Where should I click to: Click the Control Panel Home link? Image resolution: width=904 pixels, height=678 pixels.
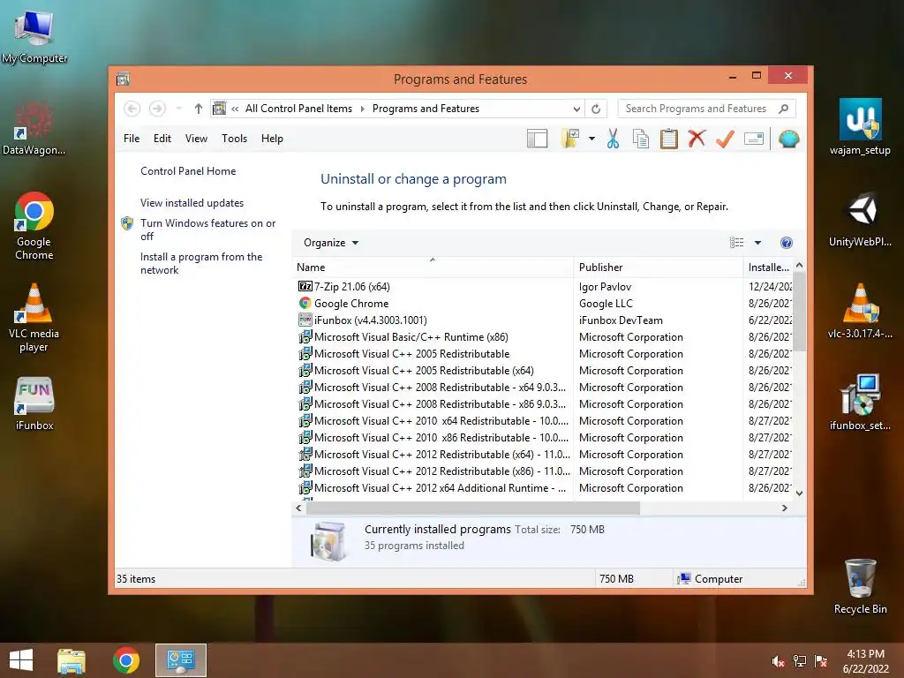pyautogui.click(x=188, y=171)
